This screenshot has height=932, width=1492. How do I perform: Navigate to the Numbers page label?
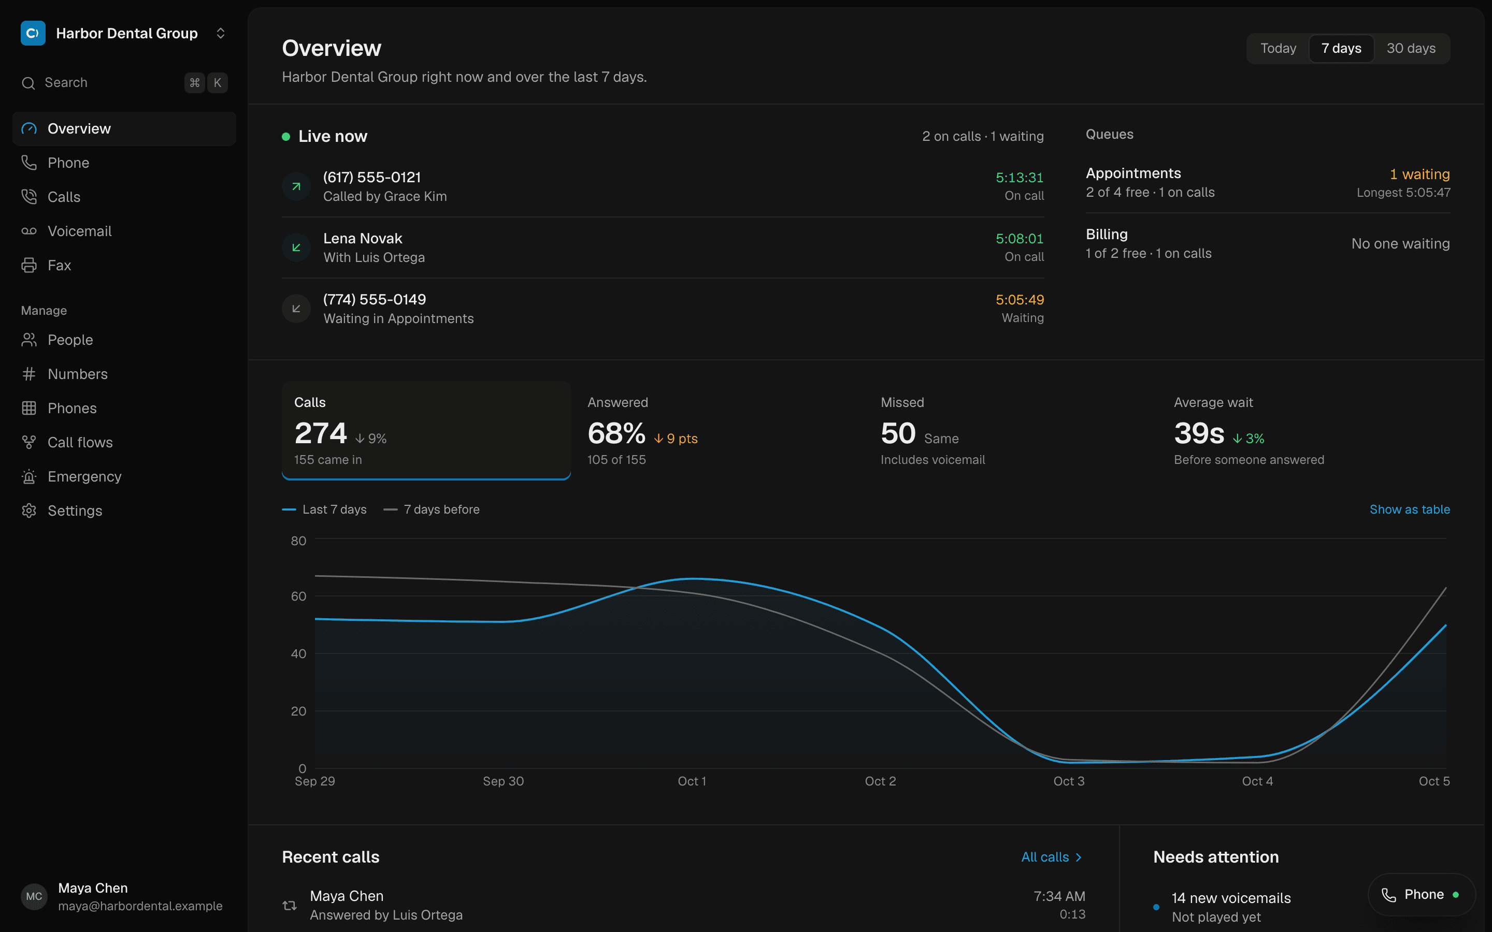tap(78, 374)
